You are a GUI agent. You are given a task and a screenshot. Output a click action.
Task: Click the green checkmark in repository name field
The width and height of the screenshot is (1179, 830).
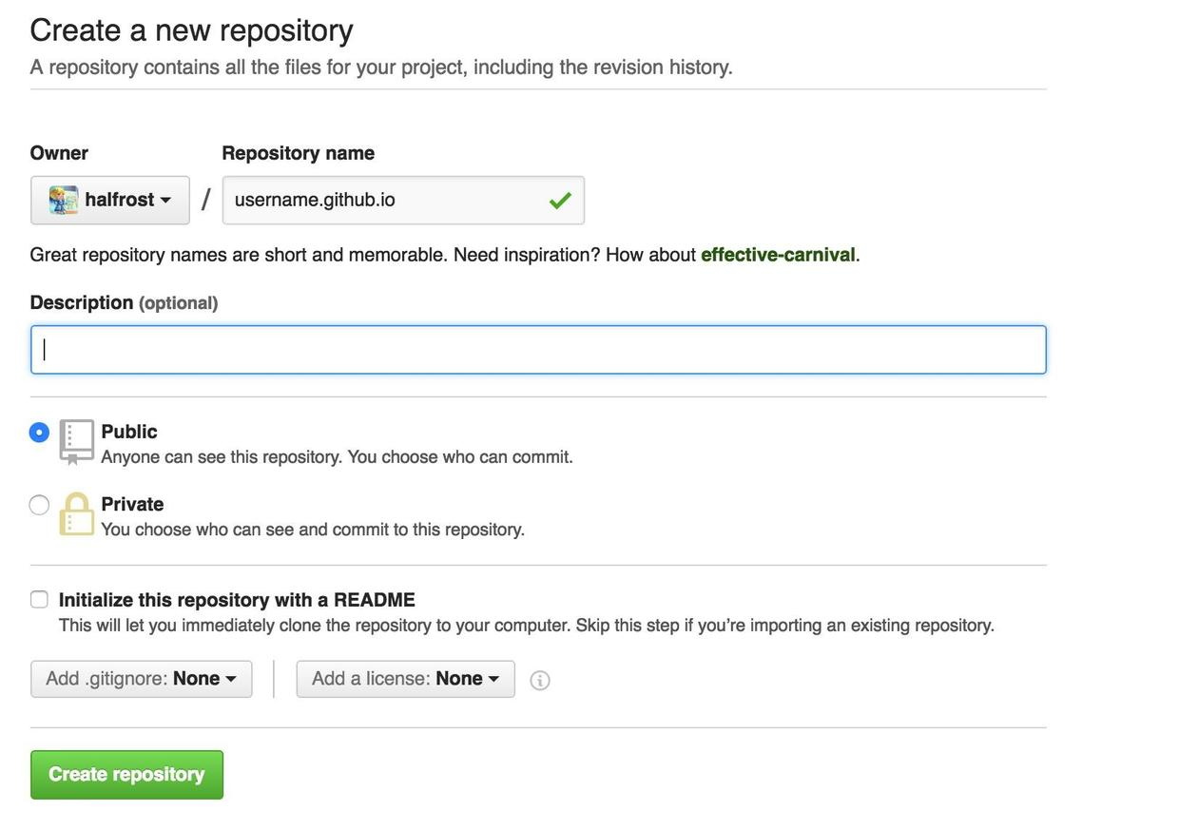coord(560,200)
